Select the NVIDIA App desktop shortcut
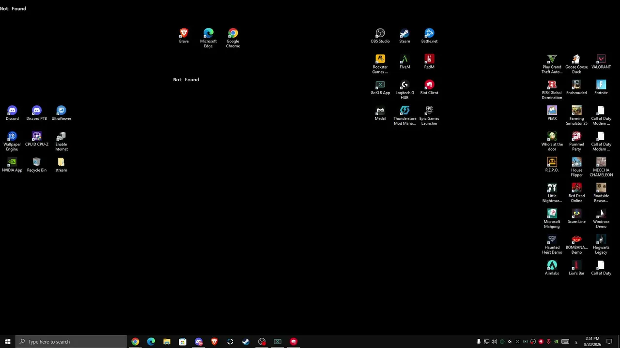 coord(12,165)
